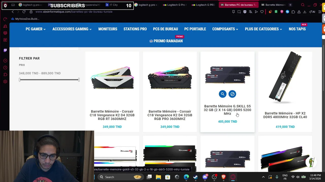Open the NOS TAPIS page
Image resolution: width=325 pixels, height=182 pixels.
(x=297, y=29)
